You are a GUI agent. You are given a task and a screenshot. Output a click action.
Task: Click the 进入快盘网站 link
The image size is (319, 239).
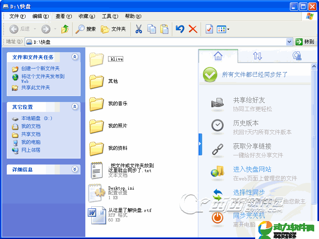pyautogui.click(x=252, y=169)
